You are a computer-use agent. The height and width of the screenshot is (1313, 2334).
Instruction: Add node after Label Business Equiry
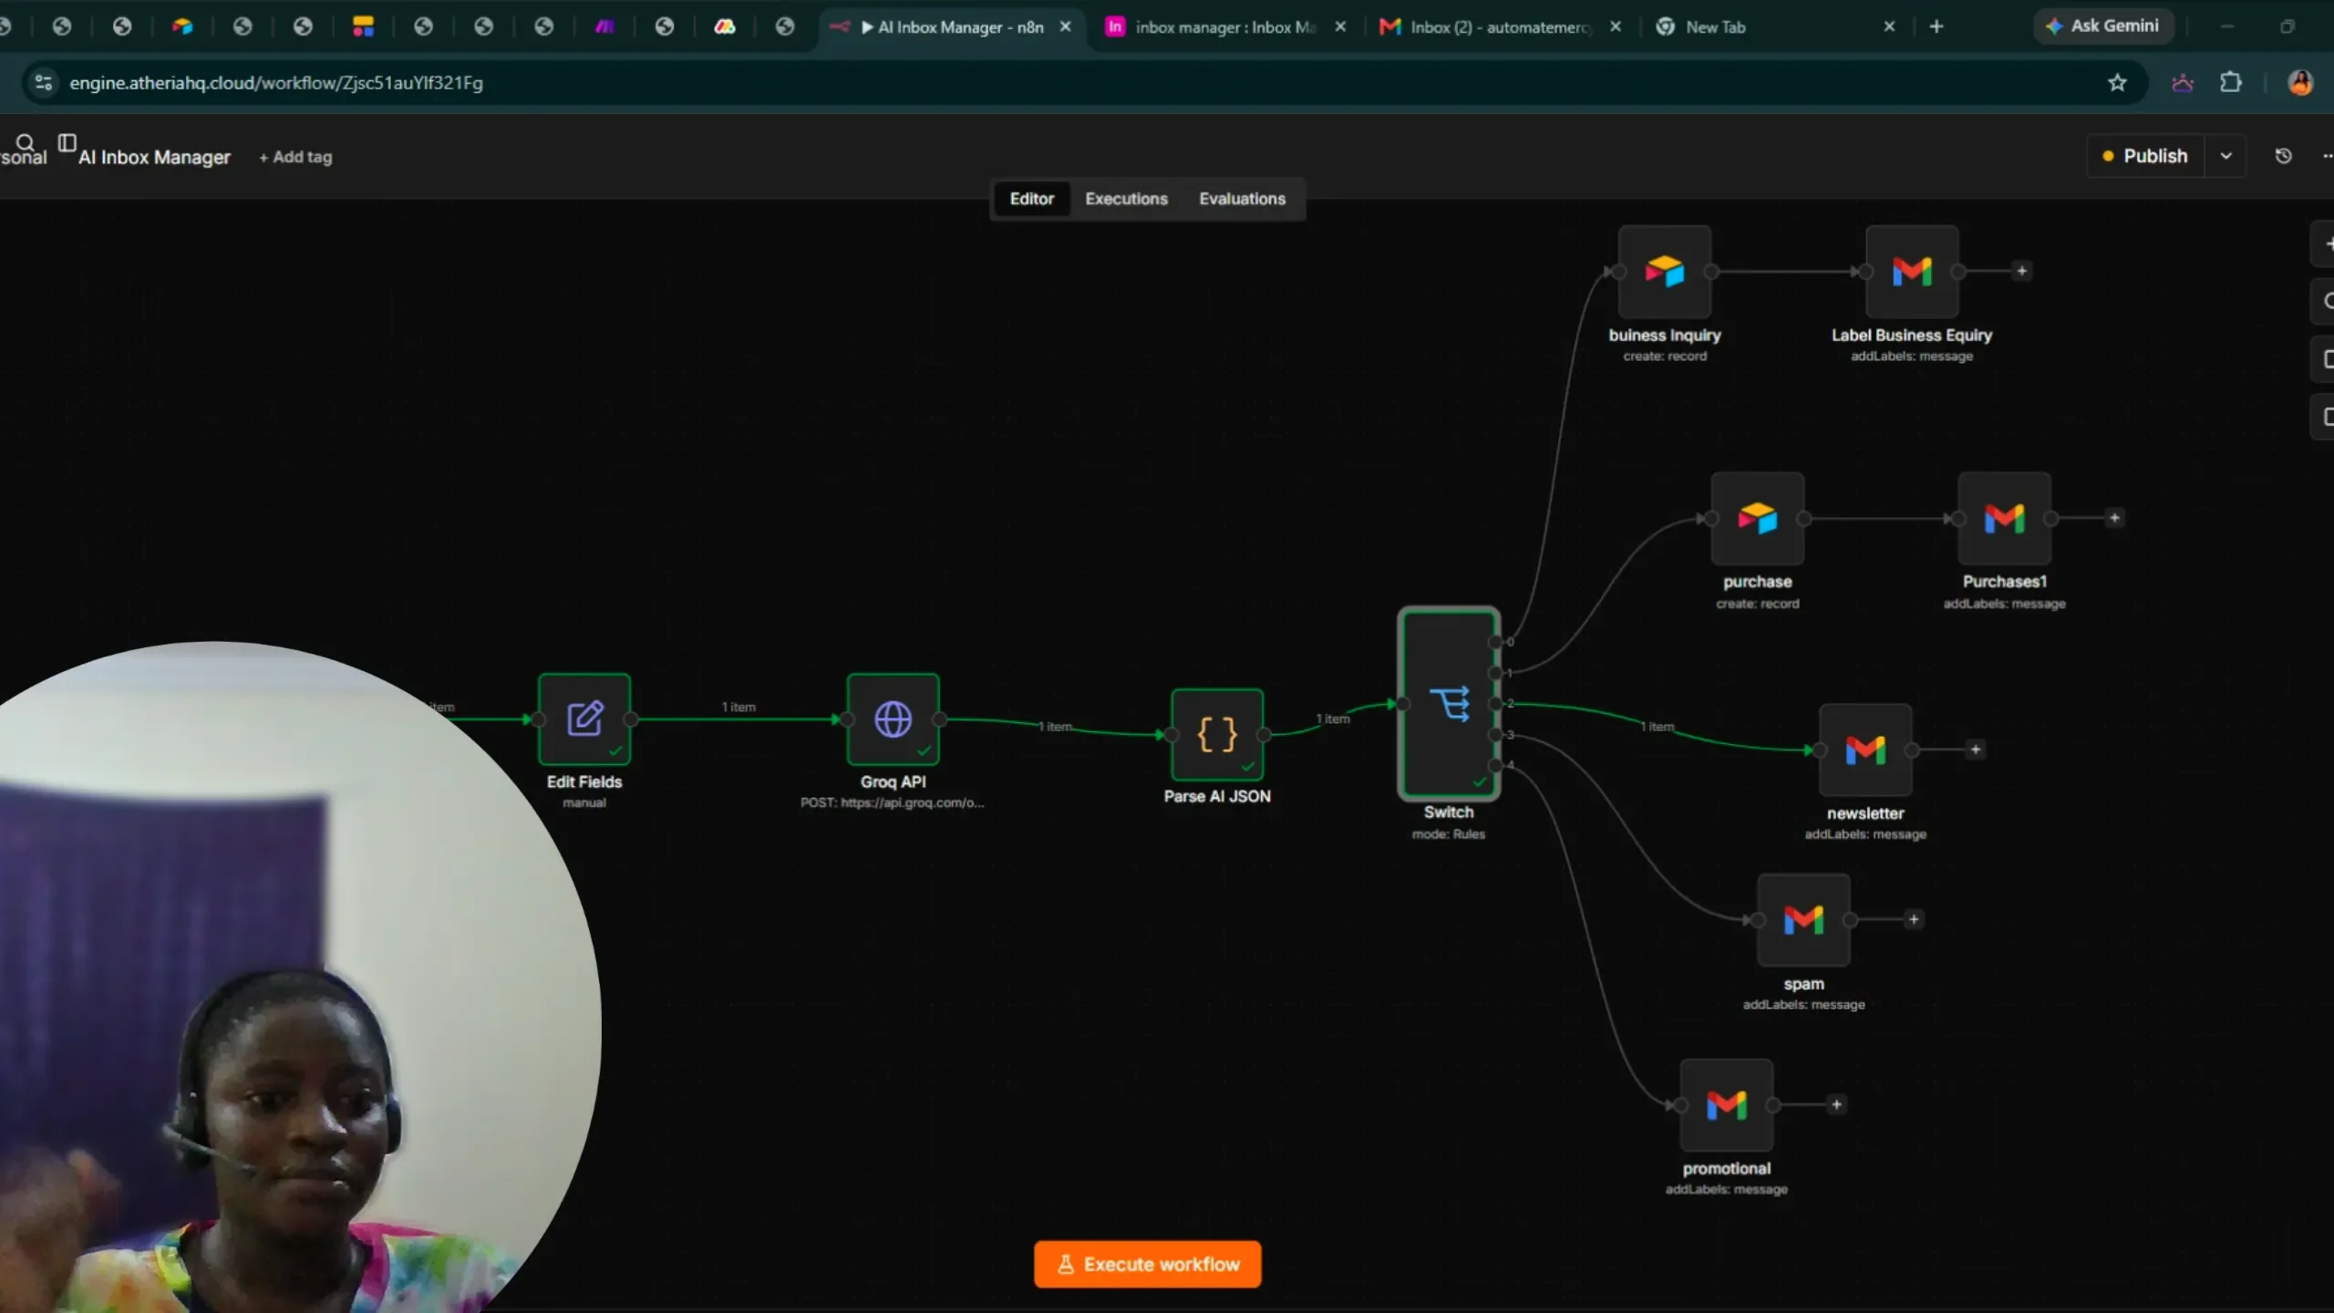coord(2021,271)
